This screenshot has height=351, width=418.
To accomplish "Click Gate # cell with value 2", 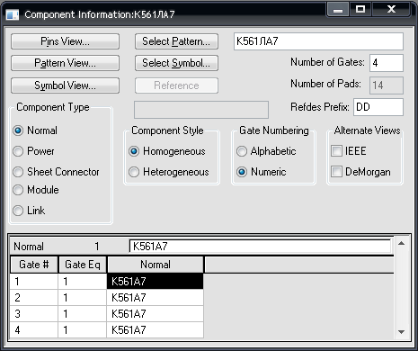I will pos(34,298).
